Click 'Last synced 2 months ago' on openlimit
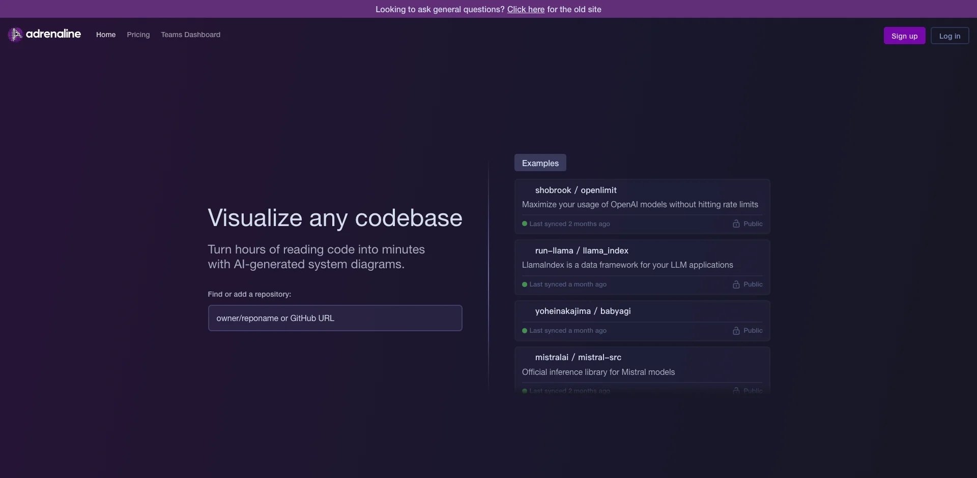The image size is (977, 478). pos(569,224)
